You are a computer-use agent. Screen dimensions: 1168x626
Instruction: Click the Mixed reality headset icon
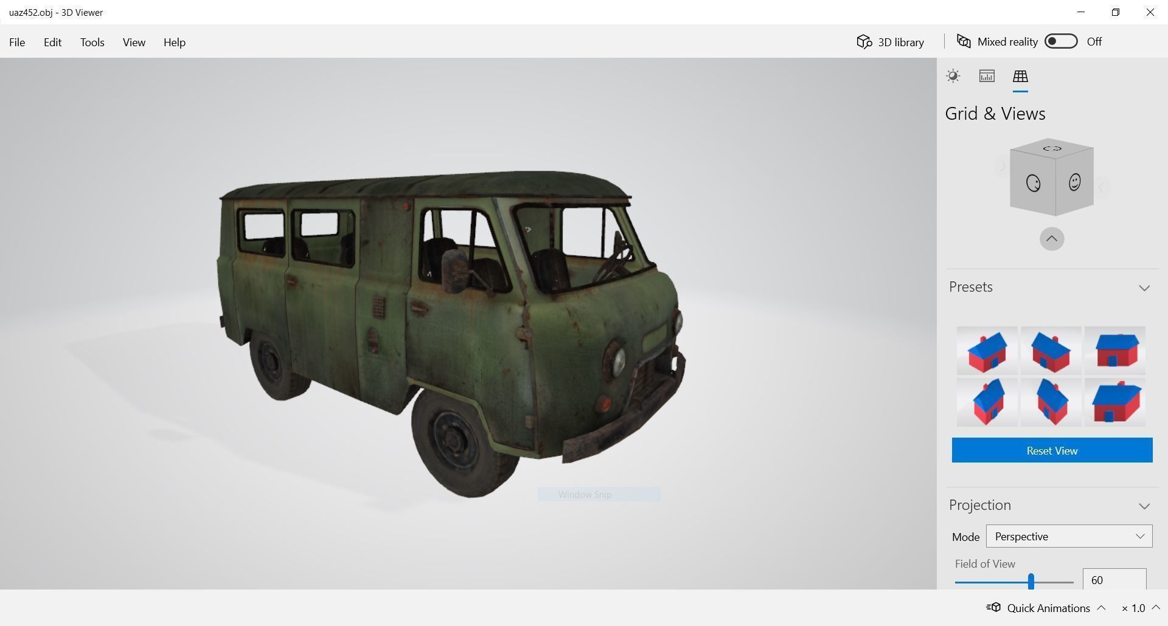[x=964, y=41]
